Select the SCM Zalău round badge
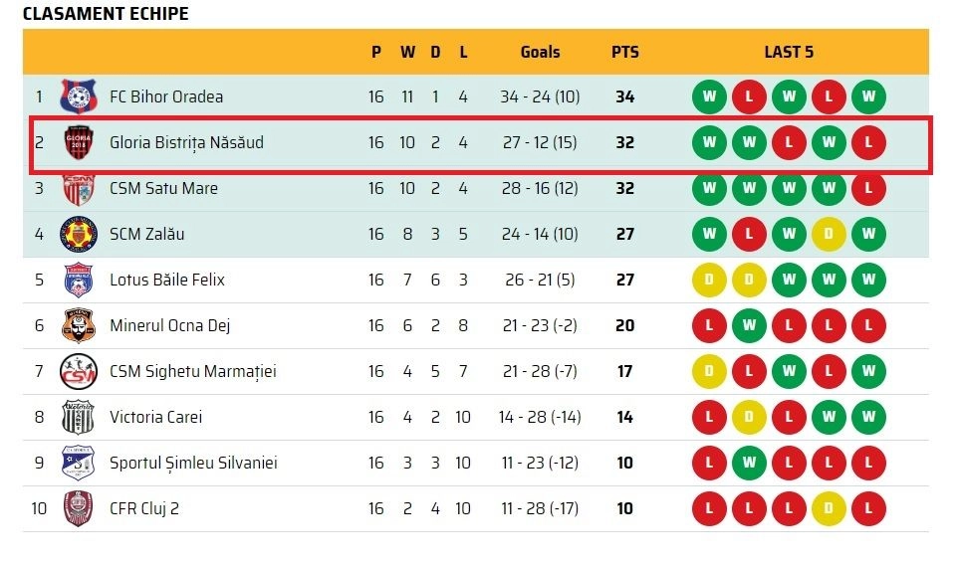The height and width of the screenshot is (568, 958). [79, 234]
